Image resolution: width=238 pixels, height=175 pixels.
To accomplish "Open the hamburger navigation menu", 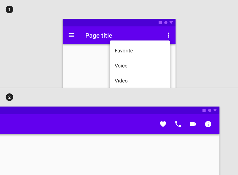I will coord(71,35).
